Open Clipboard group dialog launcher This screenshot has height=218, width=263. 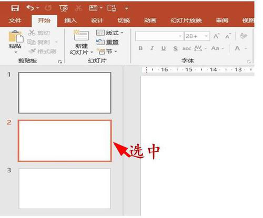pos(60,61)
